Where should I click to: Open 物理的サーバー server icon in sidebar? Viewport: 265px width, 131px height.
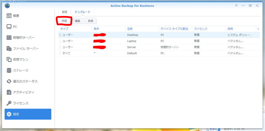click(9, 38)
